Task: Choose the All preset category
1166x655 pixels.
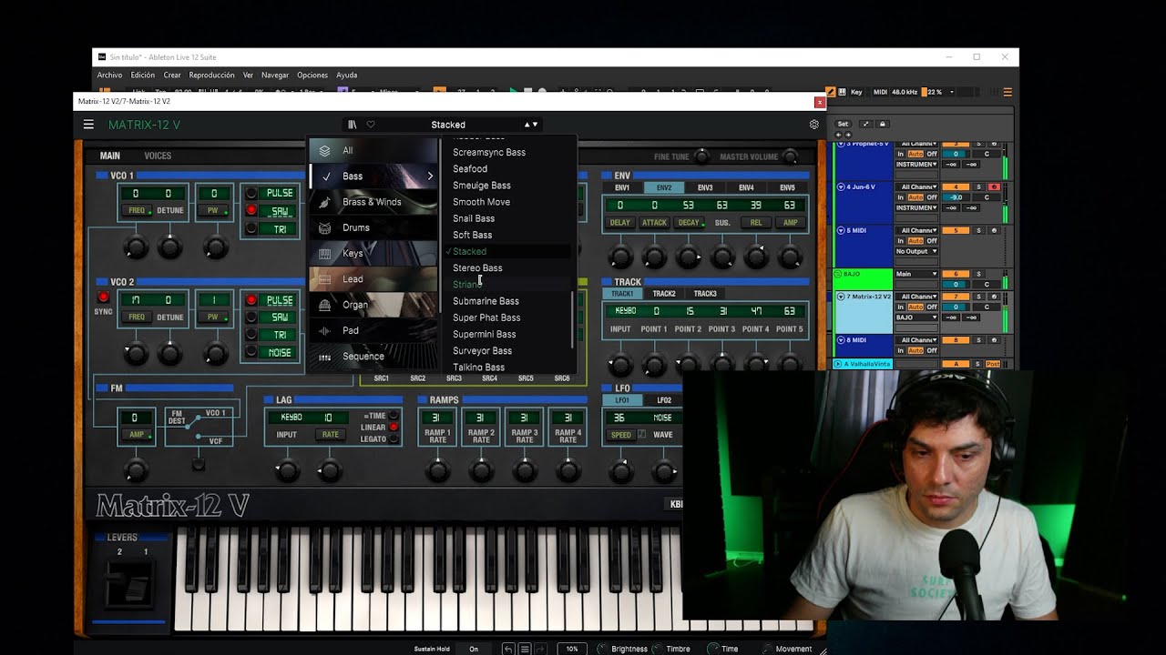Action: tap(373, 150)
